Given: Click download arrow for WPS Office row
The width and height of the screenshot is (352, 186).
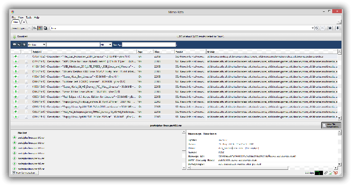Looking at the screenshot, I should 16,61.
